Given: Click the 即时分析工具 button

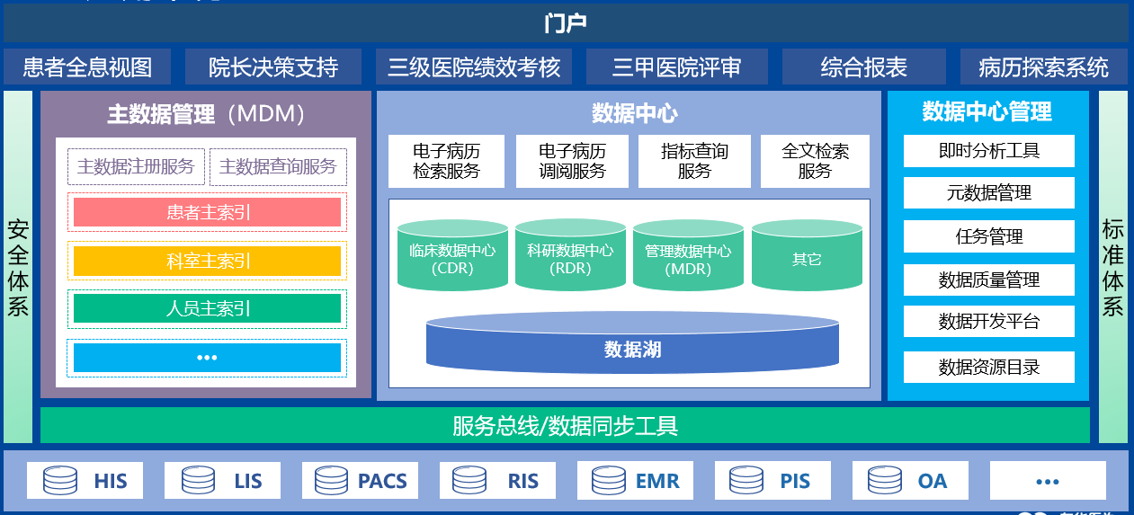Looking at the screenshot, I should point(988,151).
